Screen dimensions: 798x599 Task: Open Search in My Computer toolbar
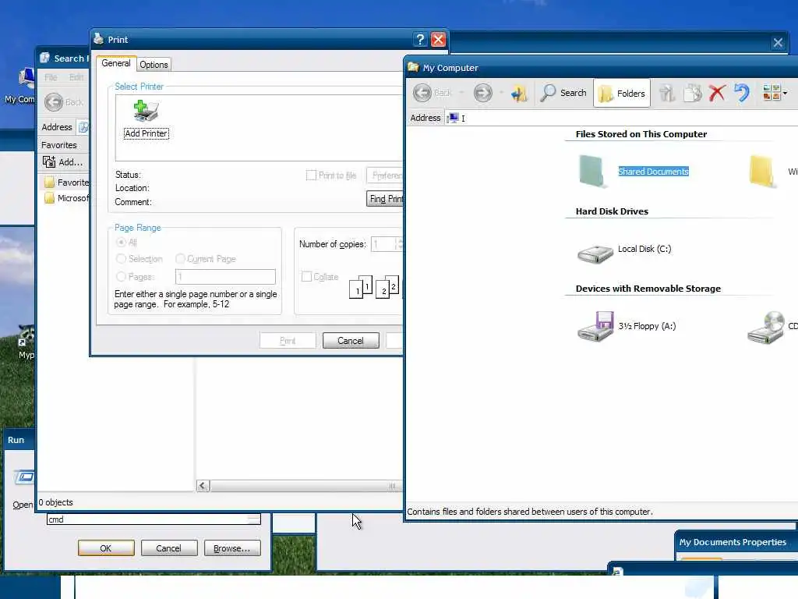coord(563,94)
